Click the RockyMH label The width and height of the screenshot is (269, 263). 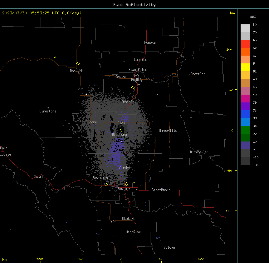click(76, 71)
